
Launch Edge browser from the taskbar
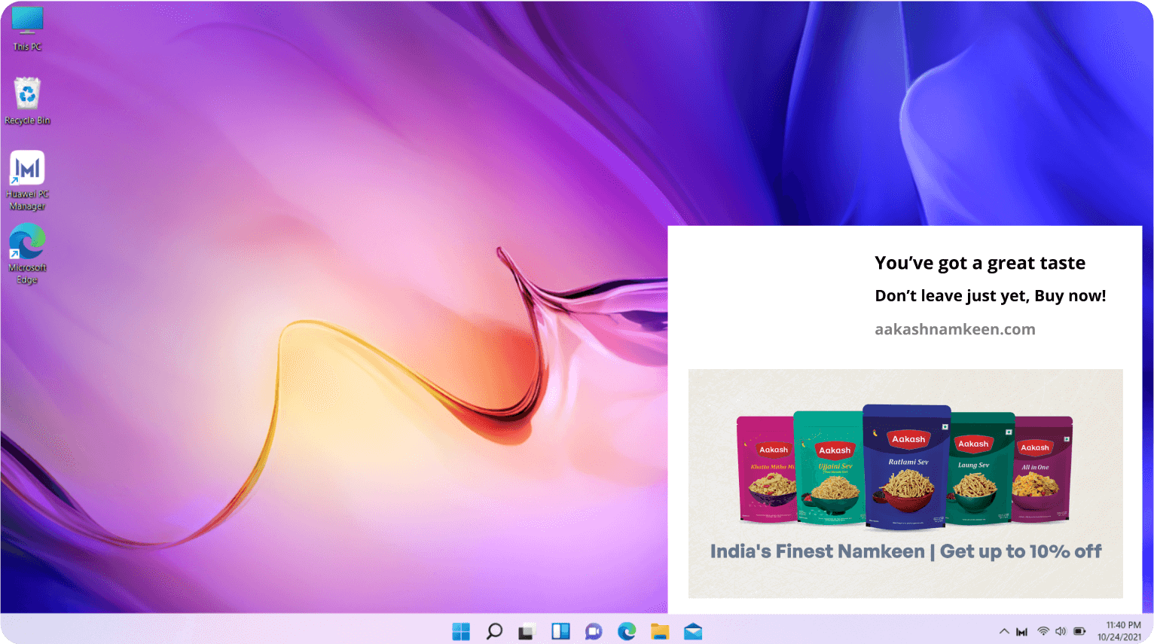(627, 631)
